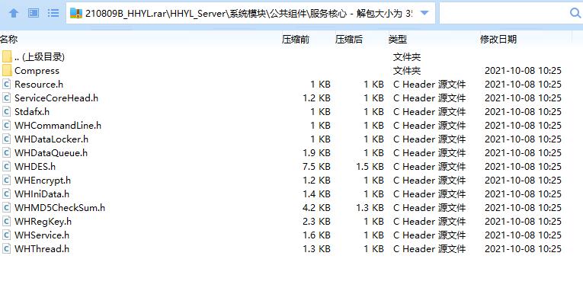
Task: Switch to list view icon
Action: [x=53, y=14]
